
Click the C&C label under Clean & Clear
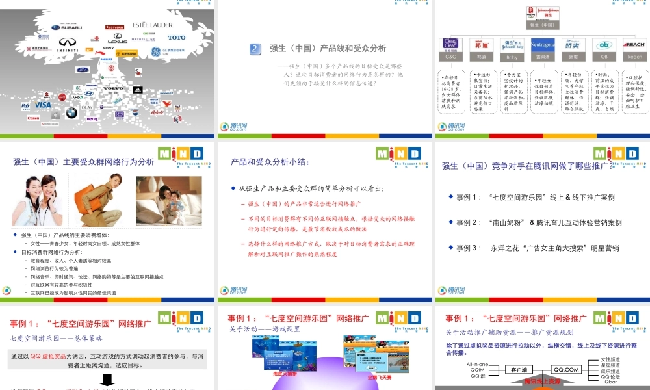(450, 57)
